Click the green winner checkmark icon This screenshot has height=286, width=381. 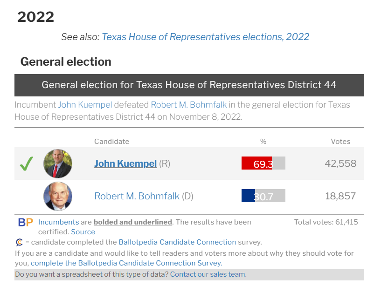(27, 163)
